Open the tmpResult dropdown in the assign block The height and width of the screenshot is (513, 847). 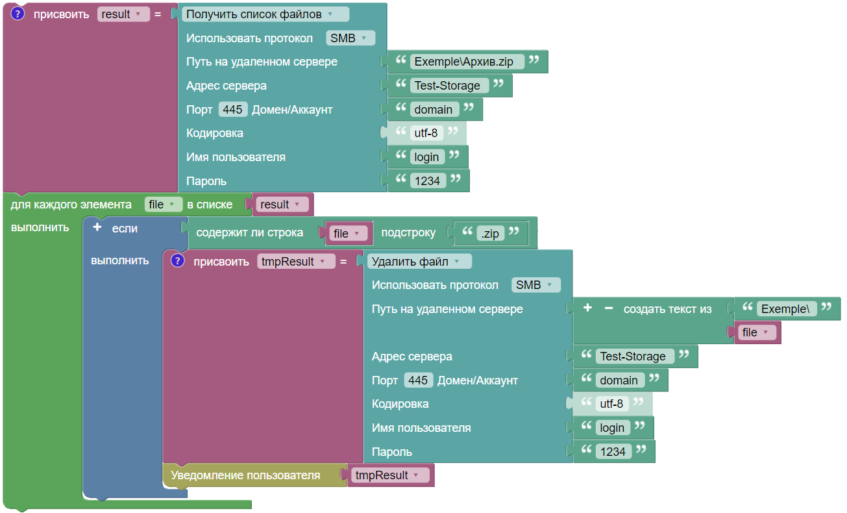point(297,262)
